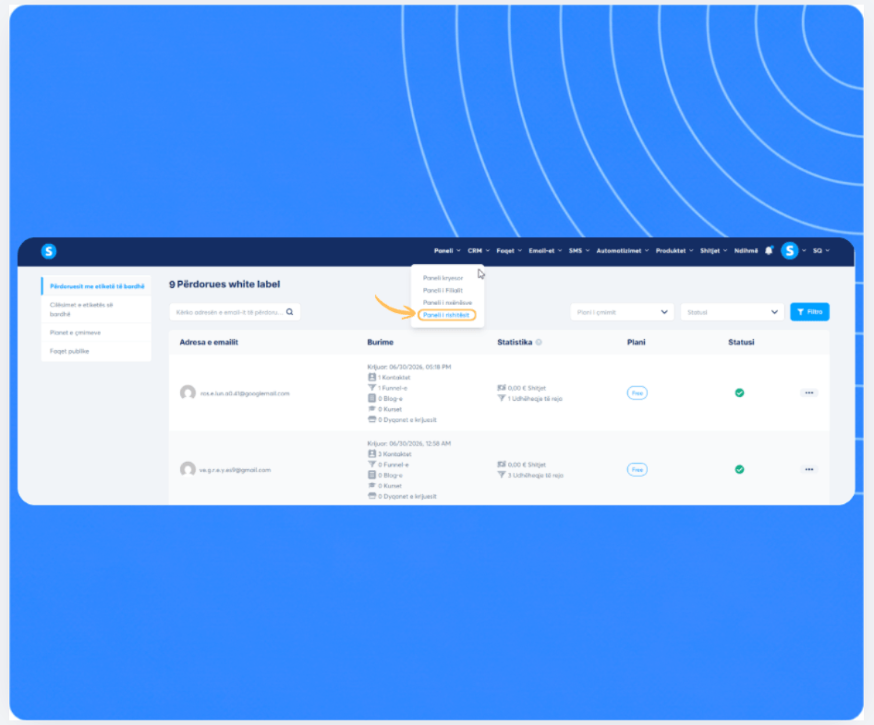Viewport: 874px width, 725px height.
Task: Expand the Produktet menu
Action: (674, 251)
